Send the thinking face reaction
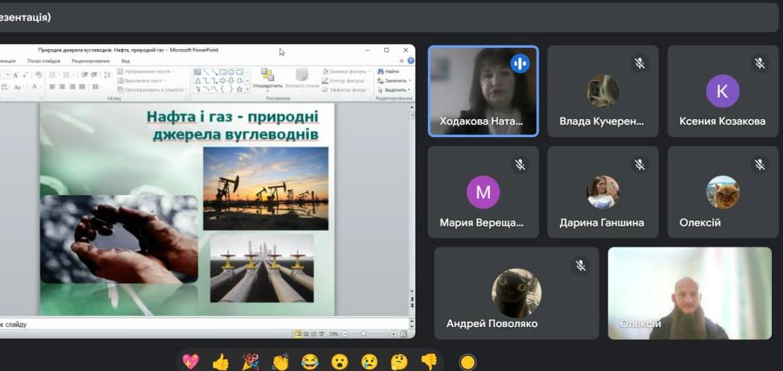The height and width of the screenshot is (371, 783). 399,362
